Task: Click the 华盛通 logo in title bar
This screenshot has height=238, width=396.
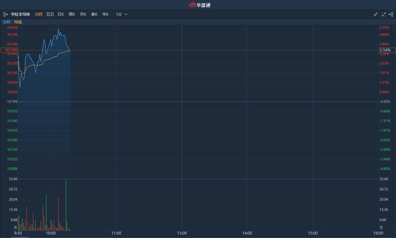Action: click(x=200, y=5)
